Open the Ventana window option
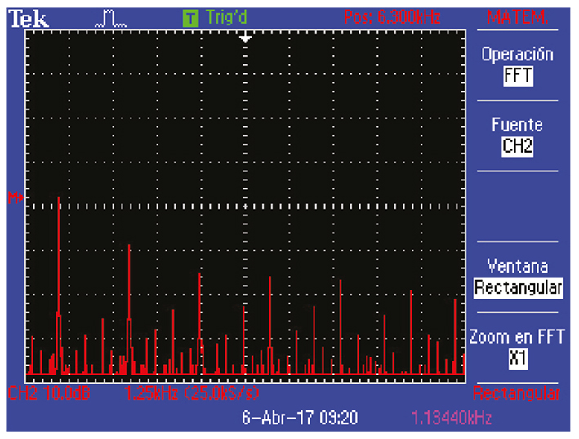Screen dimensions: 579x439 pos(517,266)
